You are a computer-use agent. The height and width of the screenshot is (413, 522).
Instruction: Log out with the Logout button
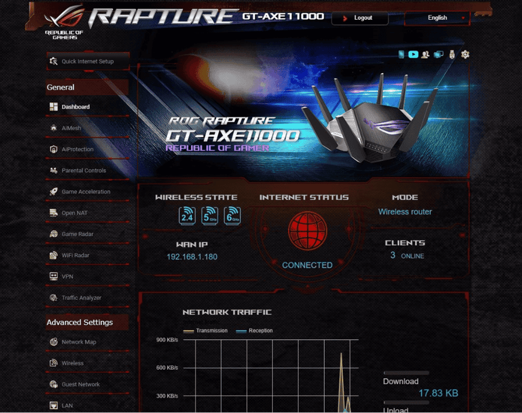(x=360, y=18)
